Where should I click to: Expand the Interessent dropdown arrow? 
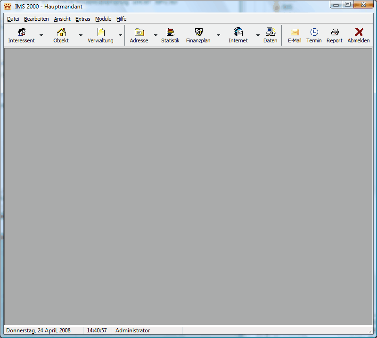pyautogui.click(x=41, y=35)
